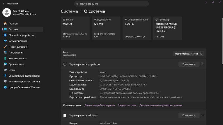
Task: Select Время и язык menu item
Action: click(16, 64)
